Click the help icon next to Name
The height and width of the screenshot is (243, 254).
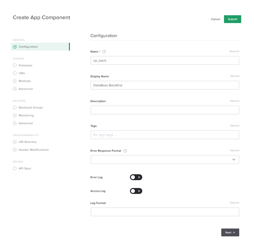pyautogui.click(x=104, y=52)
